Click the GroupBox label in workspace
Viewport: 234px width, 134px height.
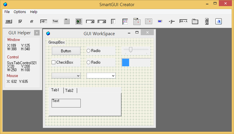57,42
